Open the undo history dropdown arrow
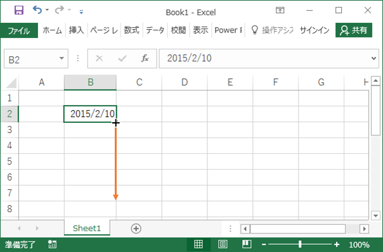 (47, 10)
